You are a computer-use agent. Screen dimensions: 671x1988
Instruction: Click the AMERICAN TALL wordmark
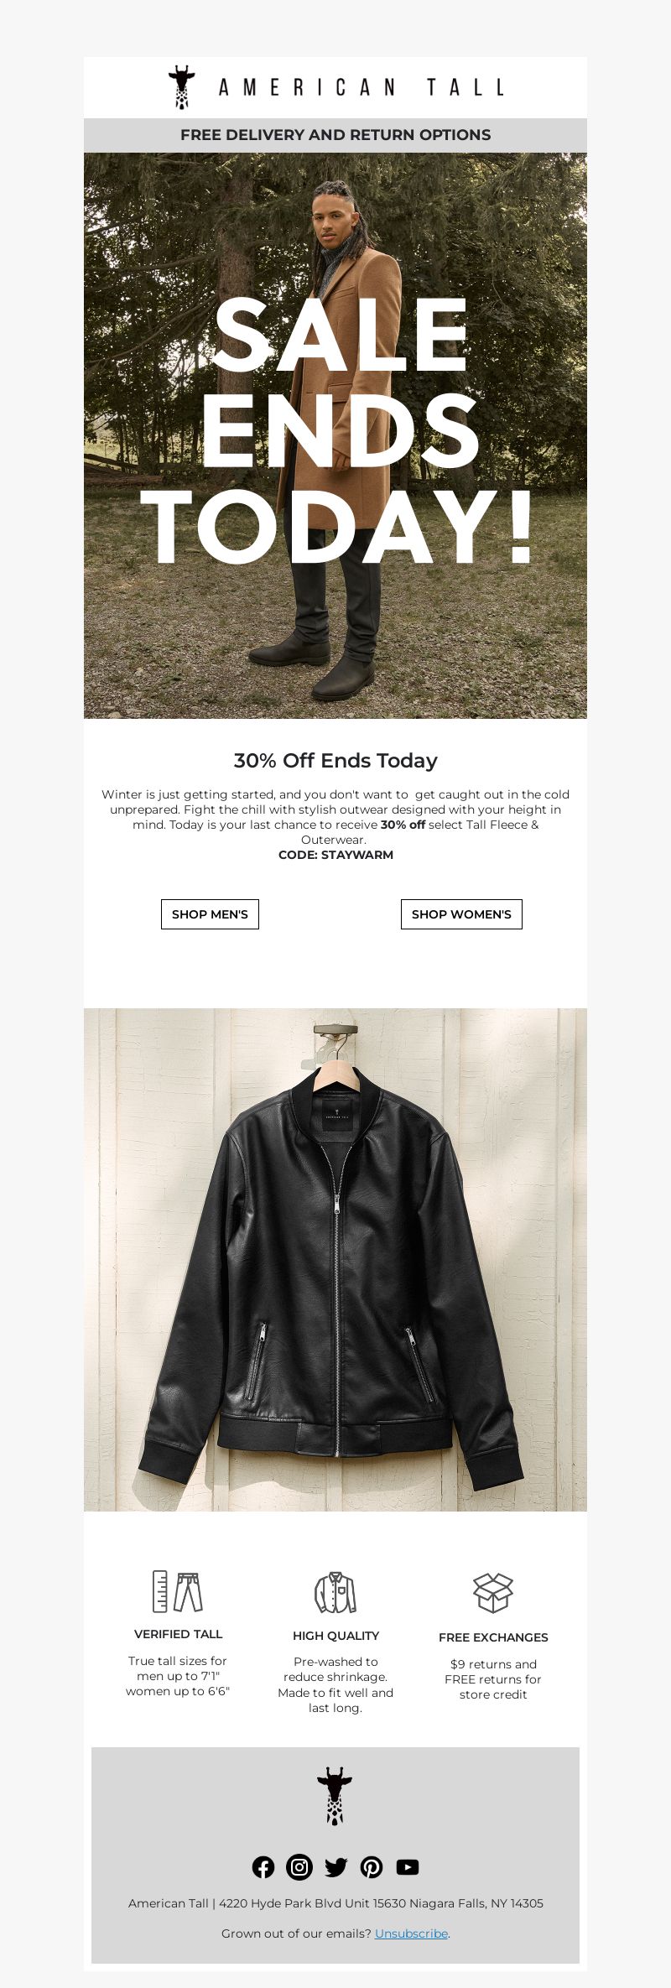(x=362, y=87)
